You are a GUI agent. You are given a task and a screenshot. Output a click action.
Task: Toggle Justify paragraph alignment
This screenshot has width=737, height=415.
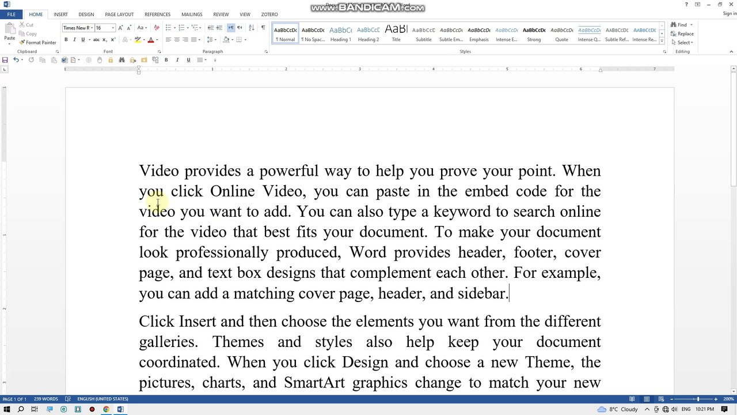[x=194, y=40]
